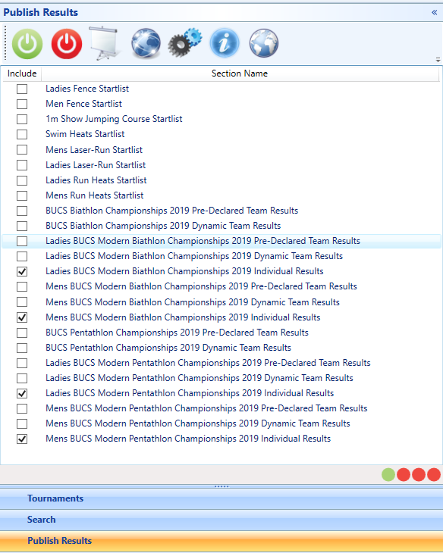Image resolution: width=443 pixels, height=553 pixels.
Task: Uncheck Mens BUCS Modern Biathlon Individual Results
Action: (x=22, y=317)
